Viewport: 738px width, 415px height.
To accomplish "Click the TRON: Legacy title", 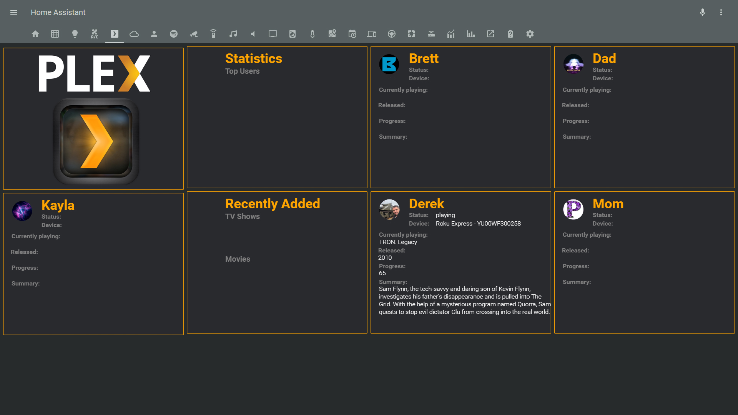I will coord(398,242).
